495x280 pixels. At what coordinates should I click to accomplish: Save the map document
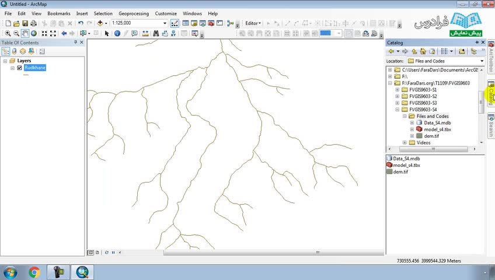[x=25, y=23]
